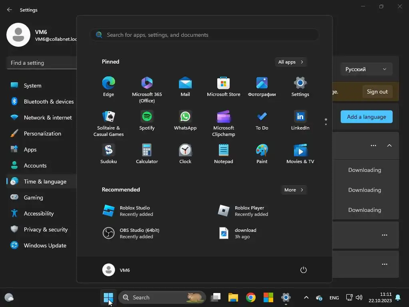Open Microsoft Store from the taskbar
The image size is (409, 307).
[268, 297]
